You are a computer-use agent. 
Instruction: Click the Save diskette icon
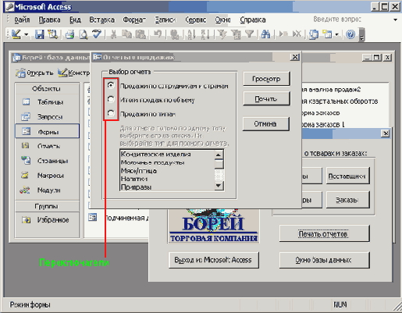coord(40,34)
